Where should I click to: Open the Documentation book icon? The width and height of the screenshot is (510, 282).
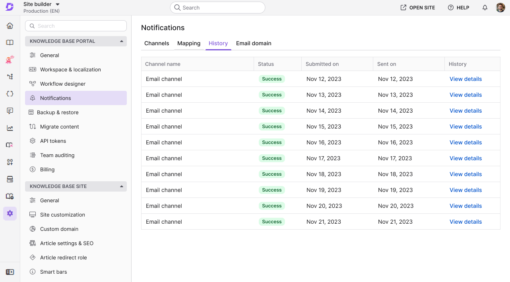(10, 43)
